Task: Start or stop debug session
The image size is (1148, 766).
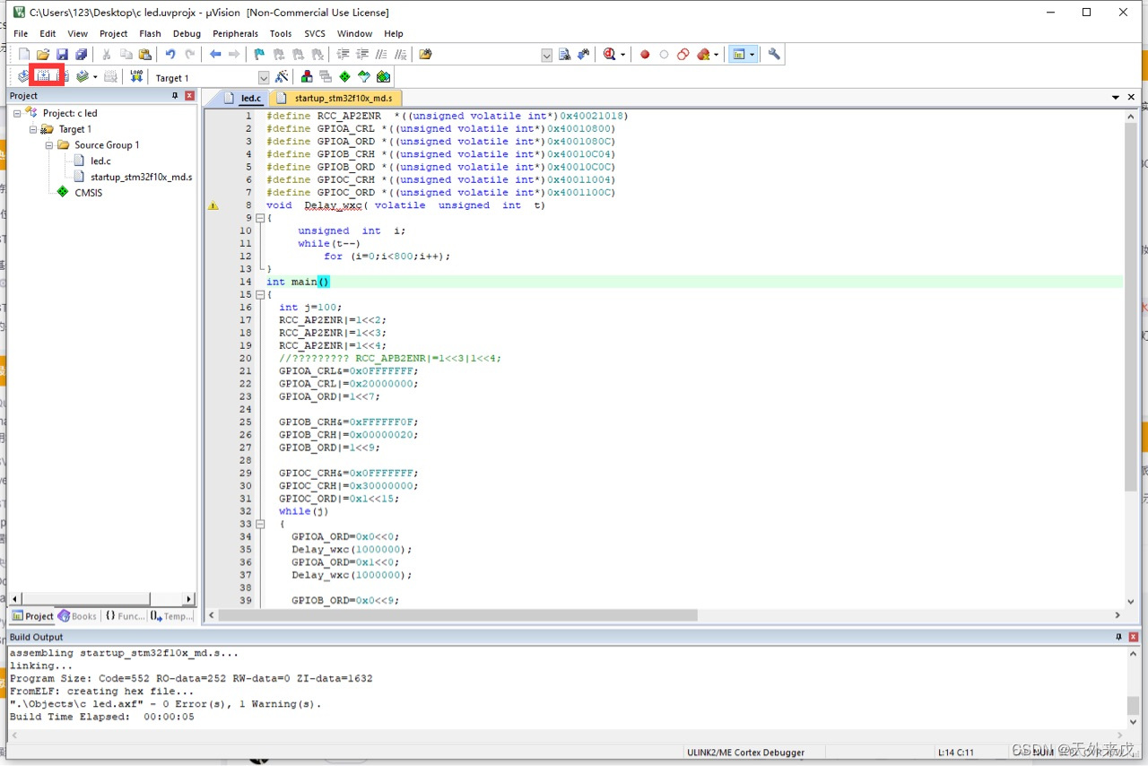Action: [609, 55]
